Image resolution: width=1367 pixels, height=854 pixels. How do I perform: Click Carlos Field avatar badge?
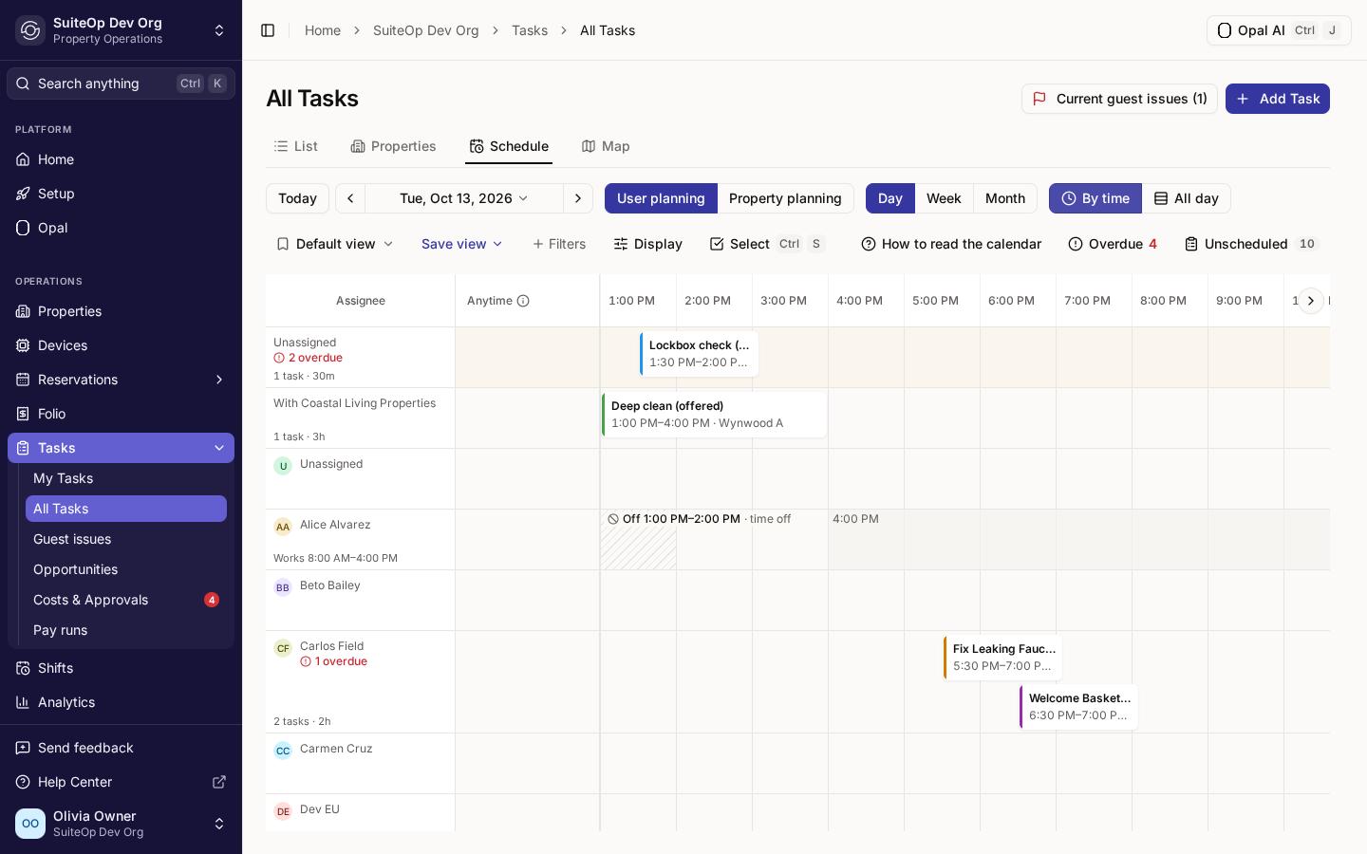click(283, 648)
